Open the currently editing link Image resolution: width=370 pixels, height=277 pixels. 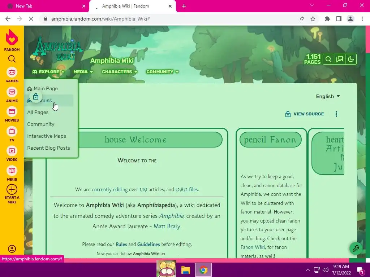[109, 189]
